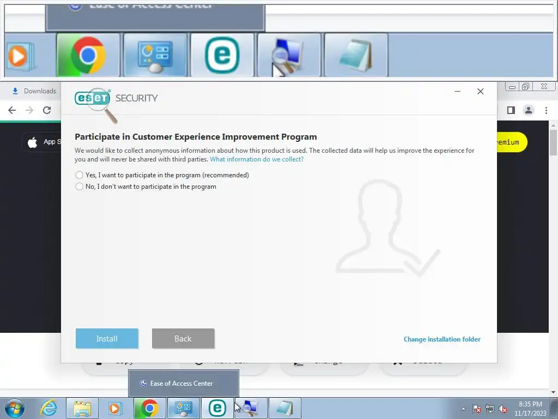Click Chrome back arrow
This screenshot has width=558, height=419.
(x=12, y=110)
